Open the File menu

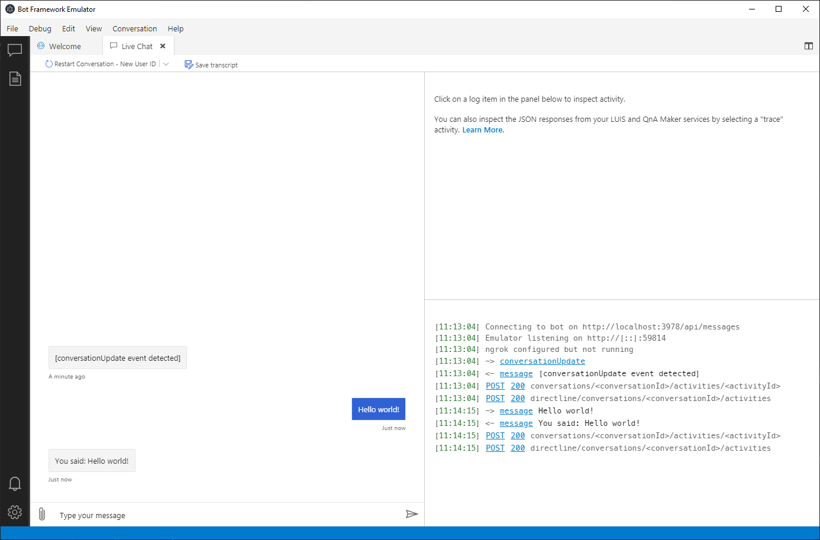pos(12,28)
